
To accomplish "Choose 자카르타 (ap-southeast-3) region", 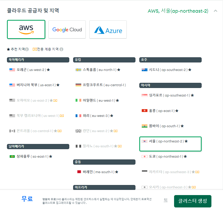I will point(170,172).
